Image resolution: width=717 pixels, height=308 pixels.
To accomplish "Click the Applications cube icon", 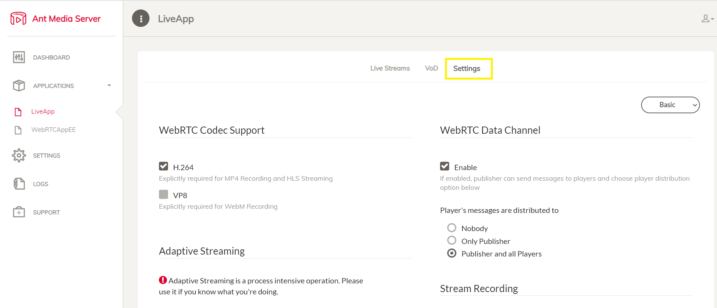I will 19,86.
